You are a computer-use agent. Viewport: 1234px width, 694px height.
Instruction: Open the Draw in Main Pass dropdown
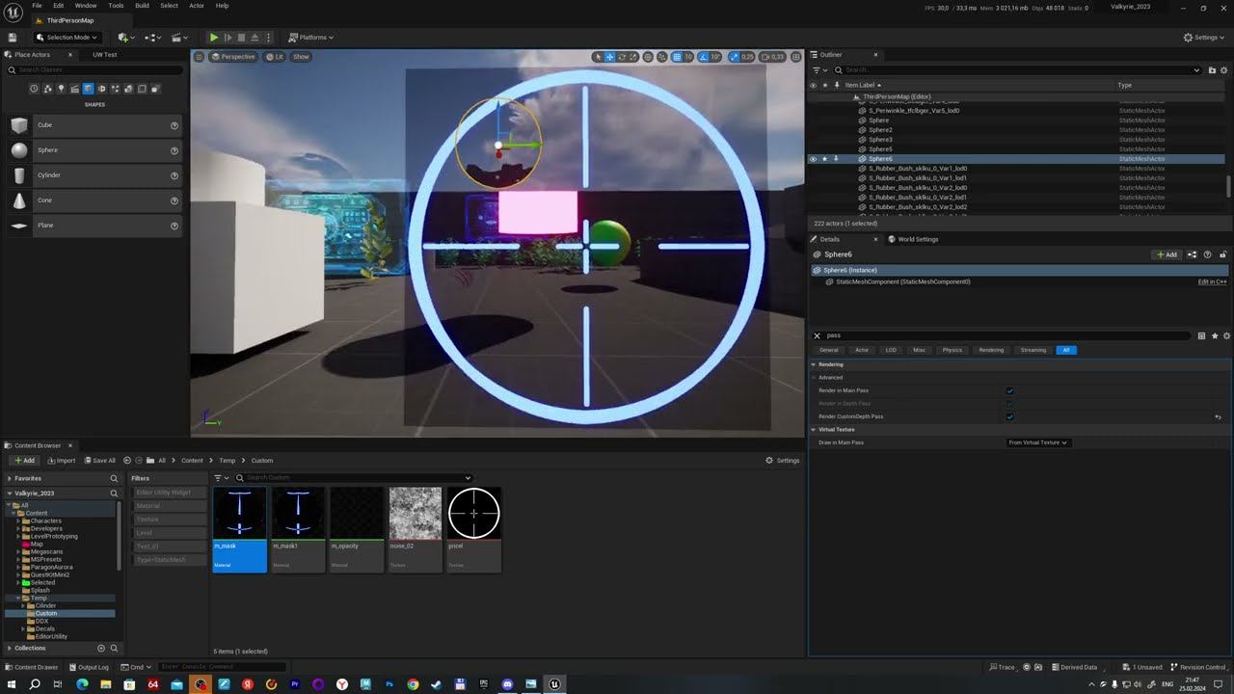(x=1037, y=442)
